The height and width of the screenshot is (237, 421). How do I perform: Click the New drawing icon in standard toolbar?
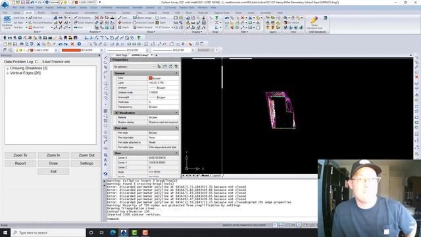pyautogui.click(x=5, y=44)
